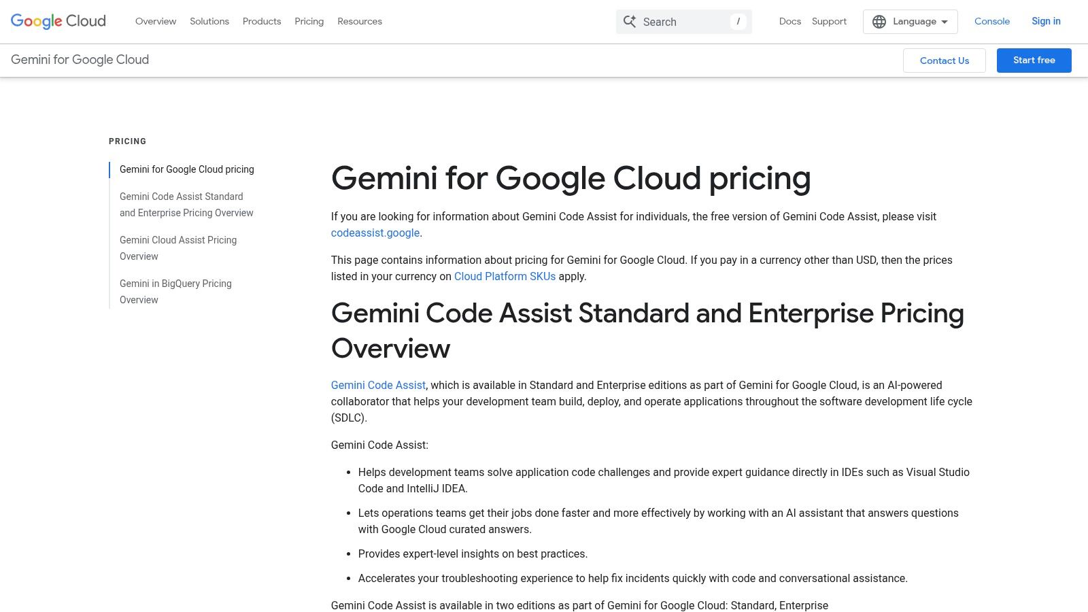Open the Products menu
The width and height of the screenshot is (1088, 612).
click(262, 21)
